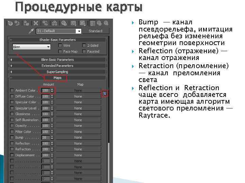Enable the 2-Sided checkbox

pos(84,45)
